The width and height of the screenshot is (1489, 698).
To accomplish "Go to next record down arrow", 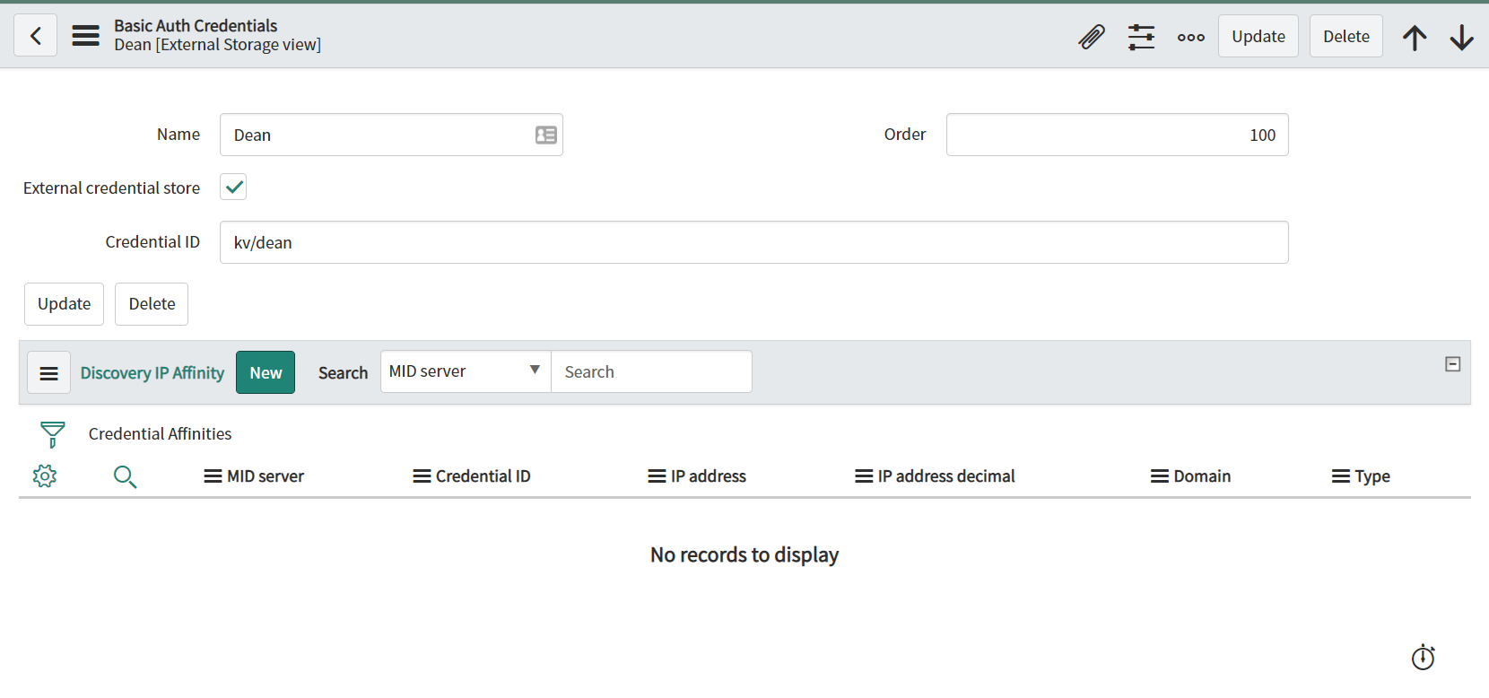I will pyautogui.click(x=1461, y=37).
